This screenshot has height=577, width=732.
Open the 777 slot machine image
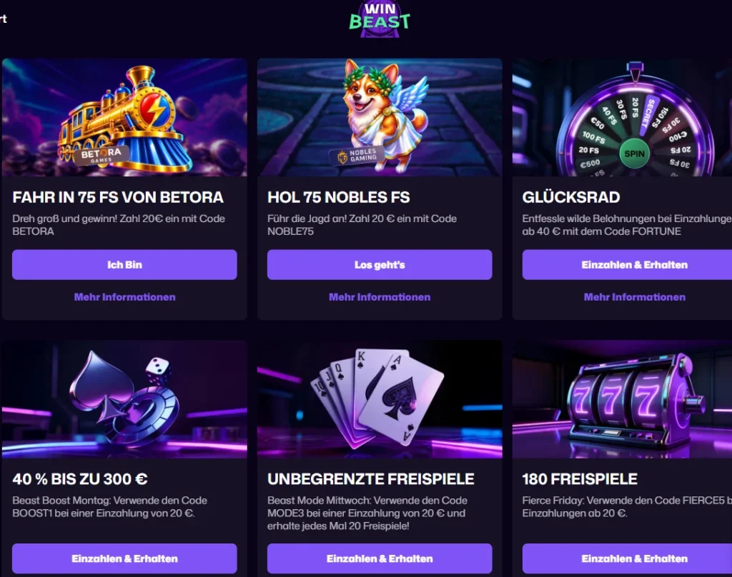point(623,399)
